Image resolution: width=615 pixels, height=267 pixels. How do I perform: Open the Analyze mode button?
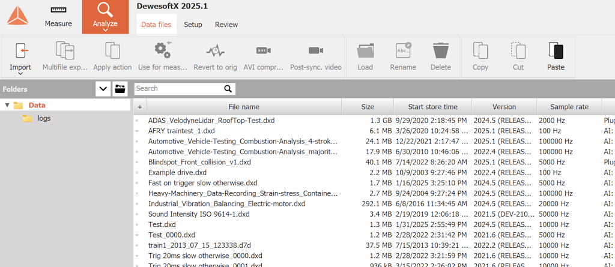[x=105, y=17]
